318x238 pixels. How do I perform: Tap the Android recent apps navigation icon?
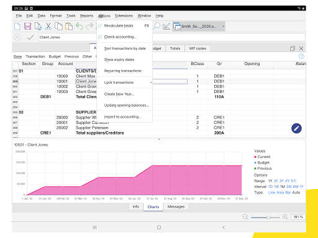[94, 227]
